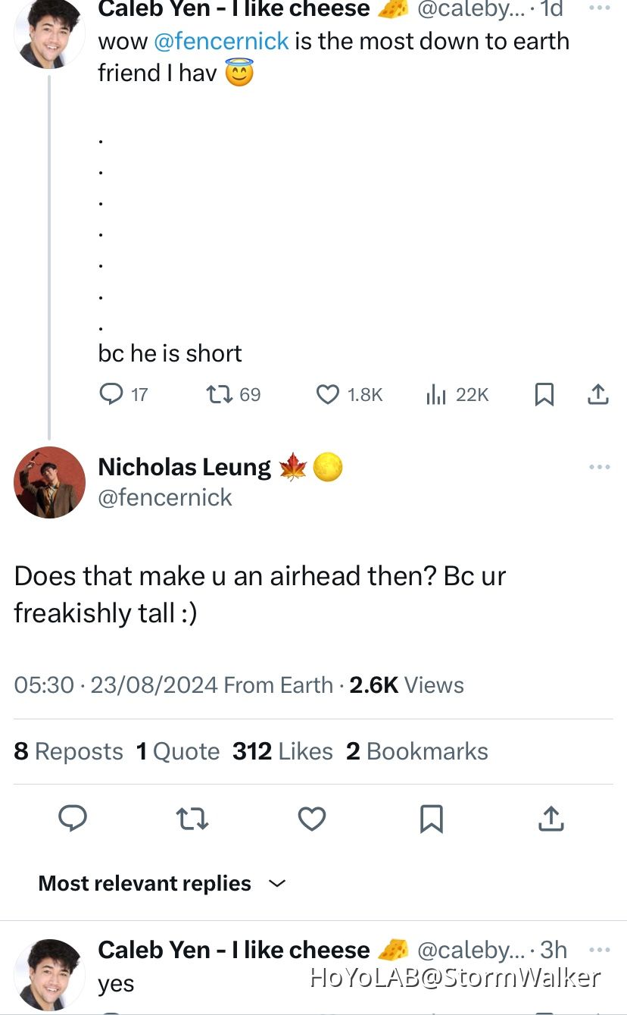This screenshot has height=1015, width=627.
Task: Open the 1 Quote list
Action: 178,751
